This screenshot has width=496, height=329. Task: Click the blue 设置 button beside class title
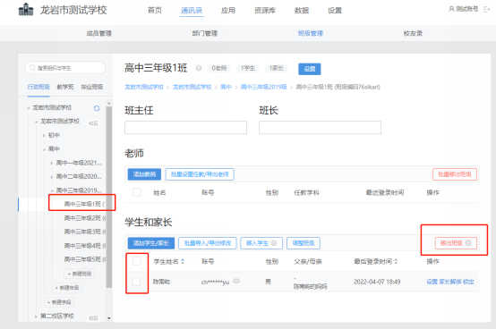click(x=310, y=69)
